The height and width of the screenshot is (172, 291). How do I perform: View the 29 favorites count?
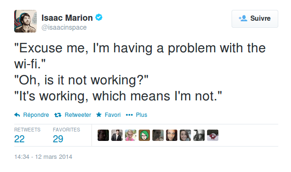tap(58, 139)
